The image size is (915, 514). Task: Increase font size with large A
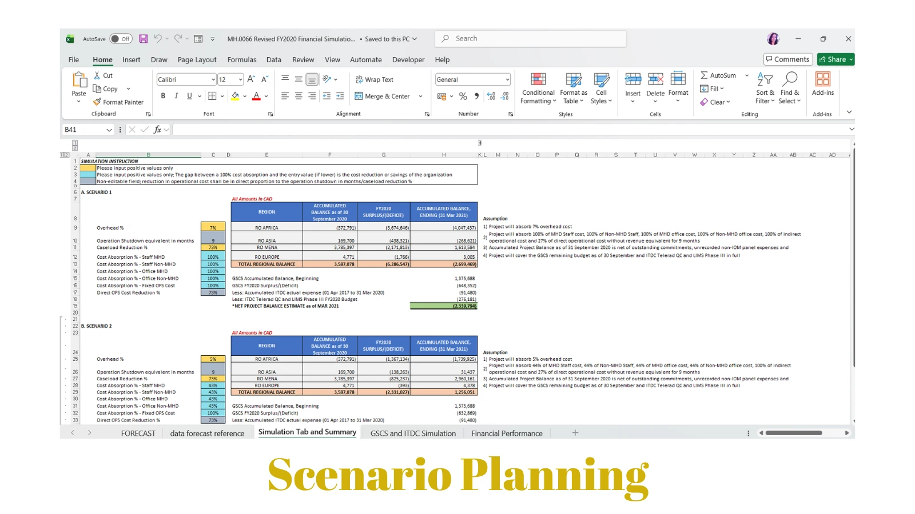click(x=251, y=79)
